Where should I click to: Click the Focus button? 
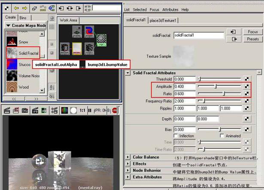pos(253,32)
